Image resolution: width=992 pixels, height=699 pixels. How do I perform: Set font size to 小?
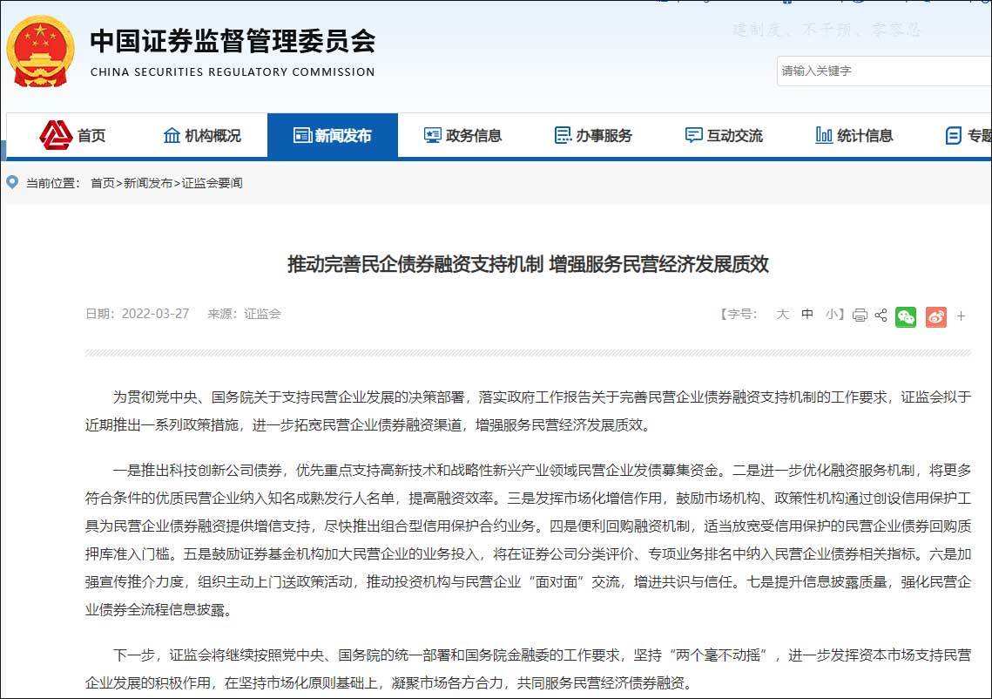pos(832,314)
